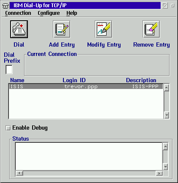Click the entry list's up arrow

(x=167, y=88)
